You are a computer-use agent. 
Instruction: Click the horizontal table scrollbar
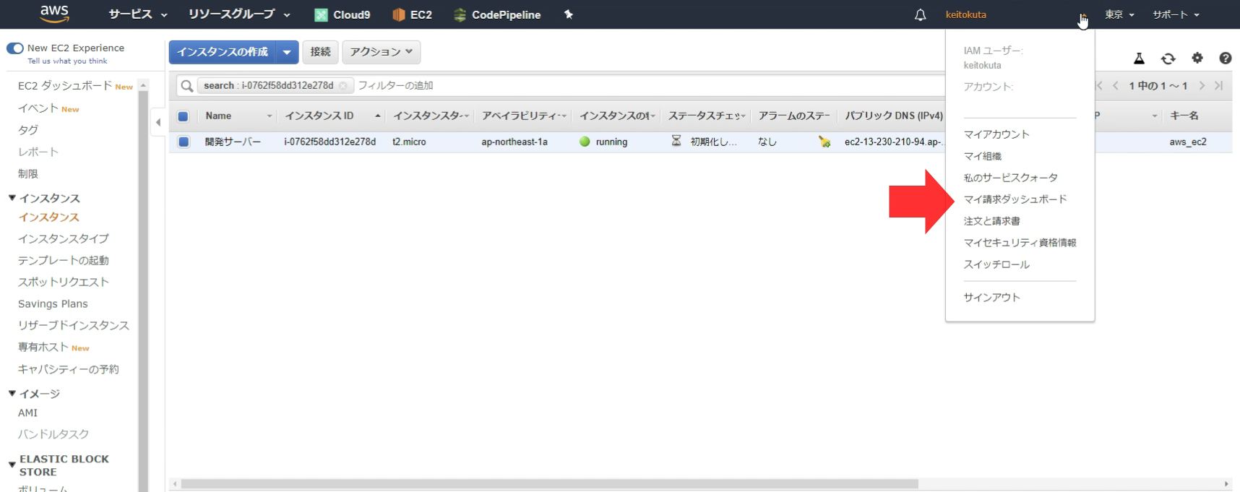549,484
